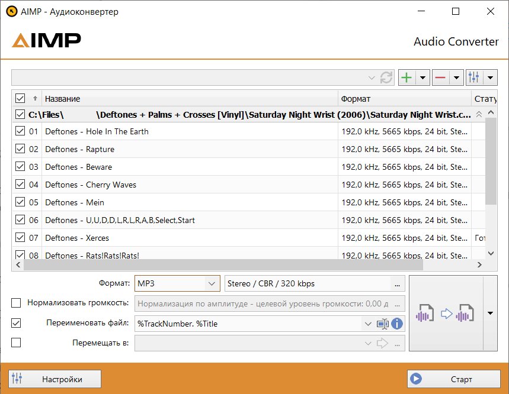Open the equalizer sliders icon in top toolbar
Viewport: 509px width, 394px height.
click(473, 77)
